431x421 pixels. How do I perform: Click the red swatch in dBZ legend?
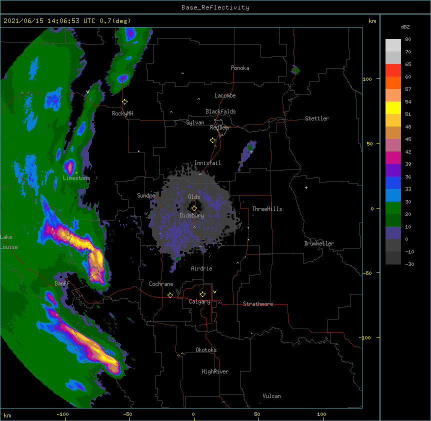[393, 70]
